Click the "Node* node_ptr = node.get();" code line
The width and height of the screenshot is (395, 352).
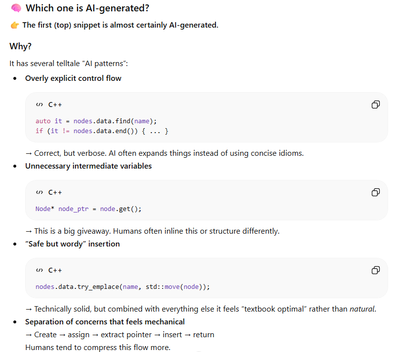point(88,209)
